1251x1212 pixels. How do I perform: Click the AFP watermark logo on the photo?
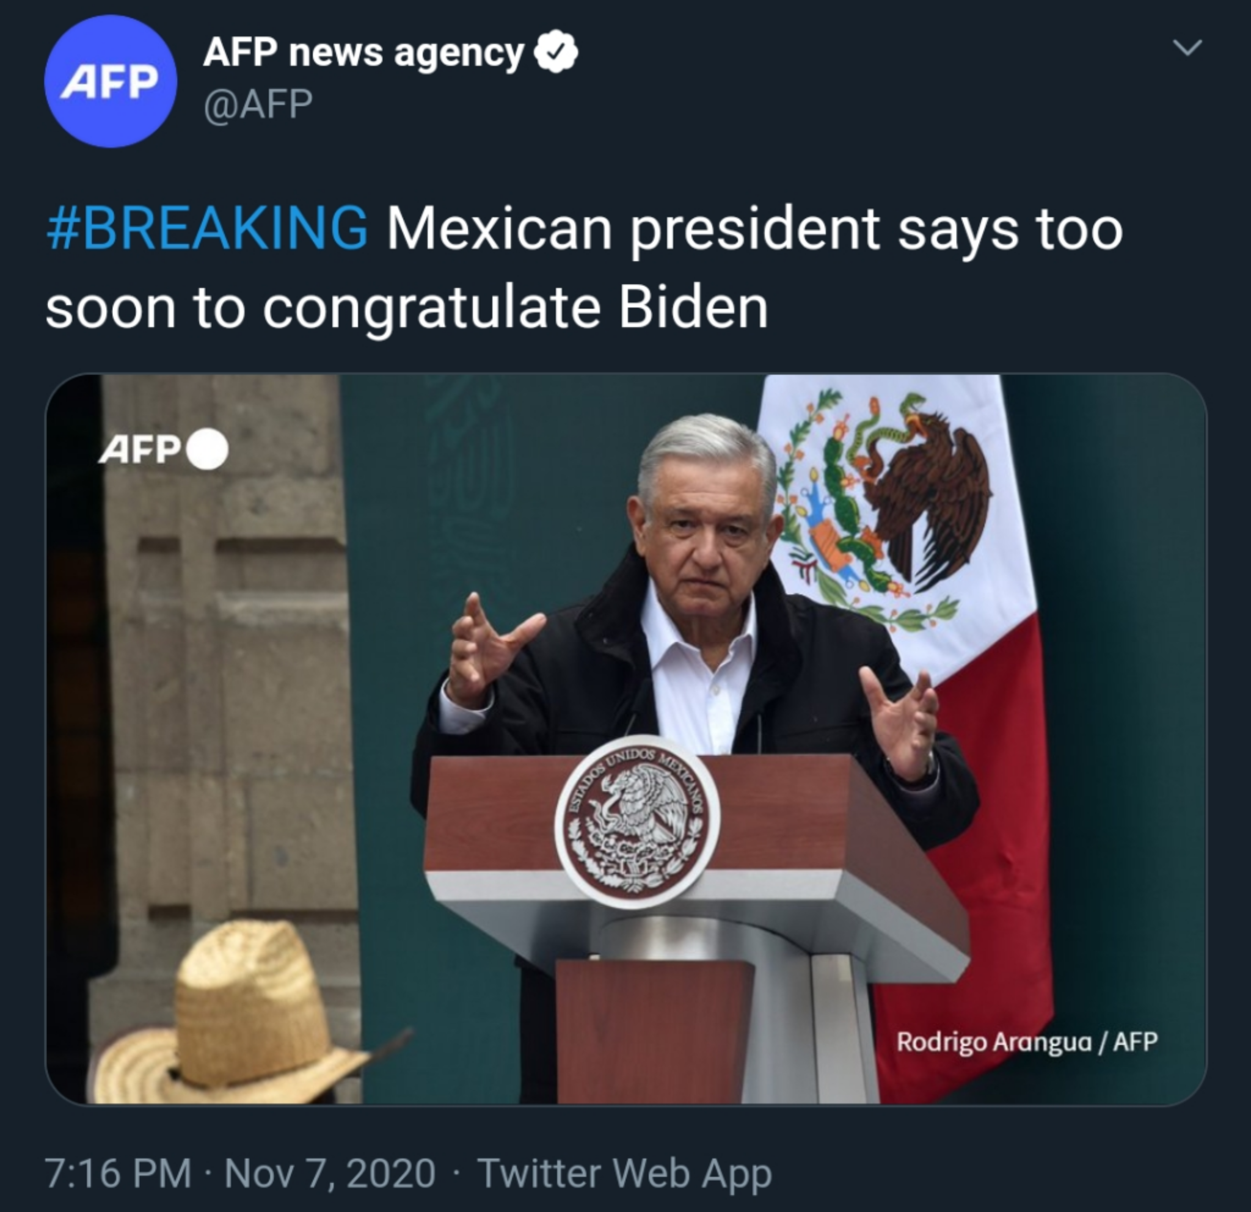click(x=140, y=452)
